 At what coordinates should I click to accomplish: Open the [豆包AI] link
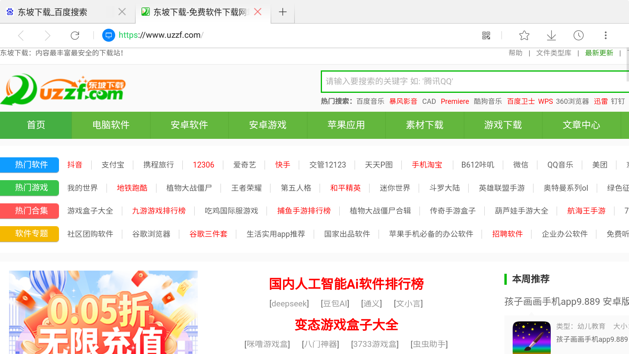pyautogui.click(x=335, y=304)
